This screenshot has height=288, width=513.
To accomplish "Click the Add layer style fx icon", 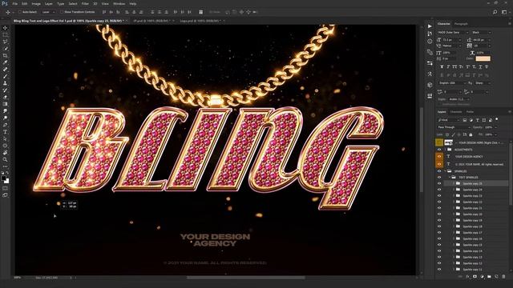I will click(467, 277).
